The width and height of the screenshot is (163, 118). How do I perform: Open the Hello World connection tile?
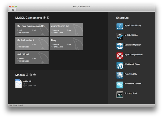point(32,58)
